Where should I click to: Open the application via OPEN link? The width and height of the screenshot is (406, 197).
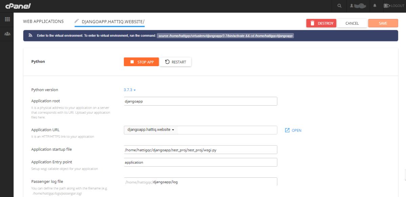coord(293,130)
